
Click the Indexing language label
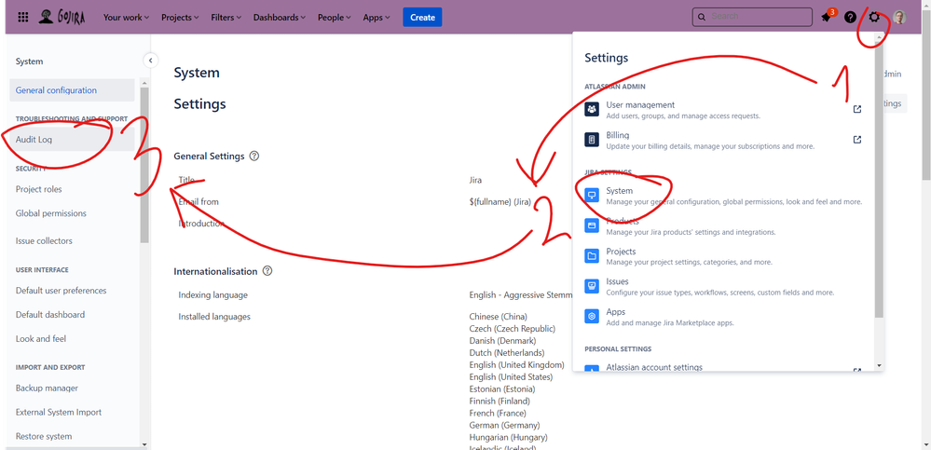coord(213,295)
